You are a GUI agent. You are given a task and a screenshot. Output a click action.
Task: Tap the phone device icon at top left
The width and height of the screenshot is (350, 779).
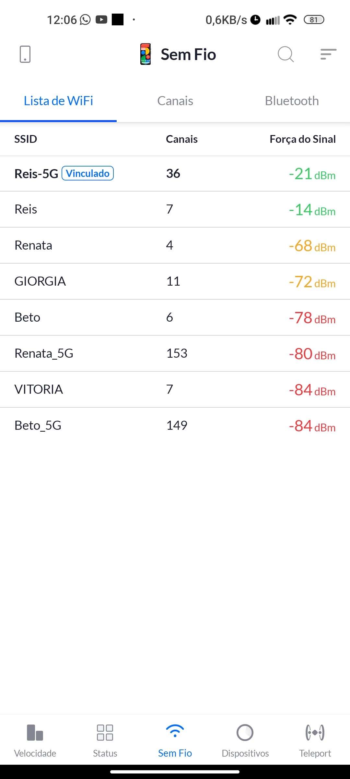click(25, 54)
